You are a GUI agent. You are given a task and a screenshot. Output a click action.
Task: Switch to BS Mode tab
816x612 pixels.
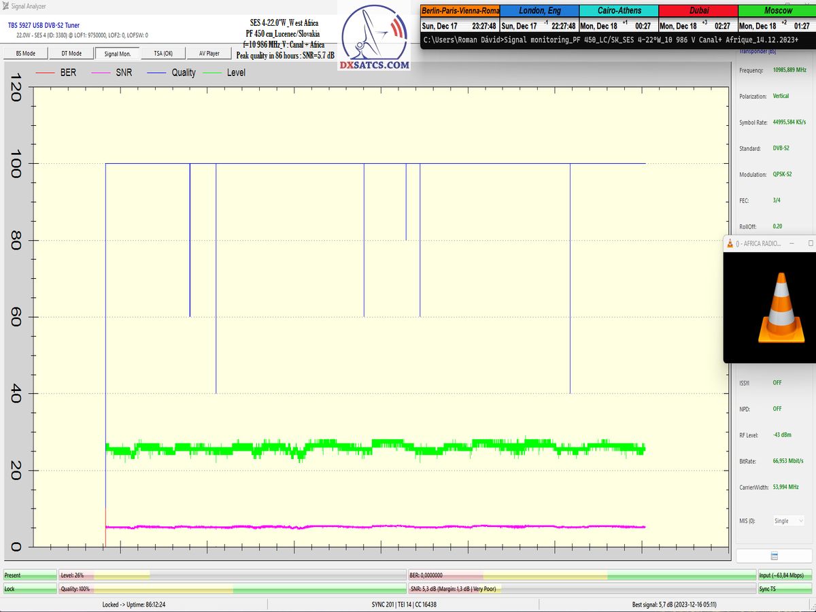[26, 54]
